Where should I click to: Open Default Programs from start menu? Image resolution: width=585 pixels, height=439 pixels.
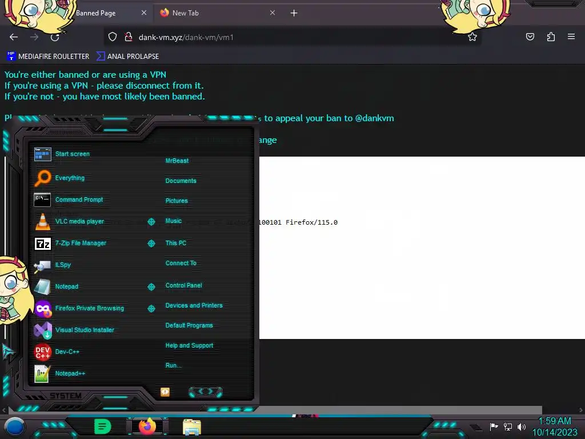189,325
